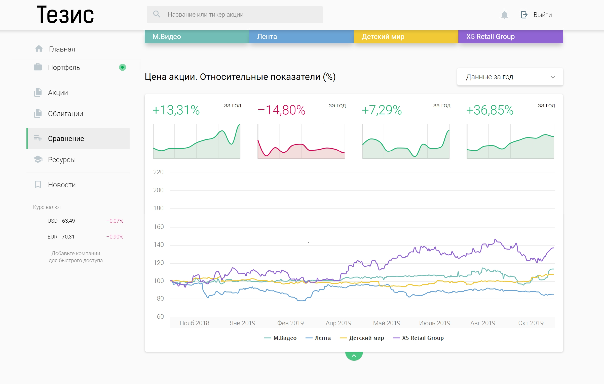Click the +7,29% yearly change value
The height and width of the screenshot is (384, 604).
click(x=382, y=110)
